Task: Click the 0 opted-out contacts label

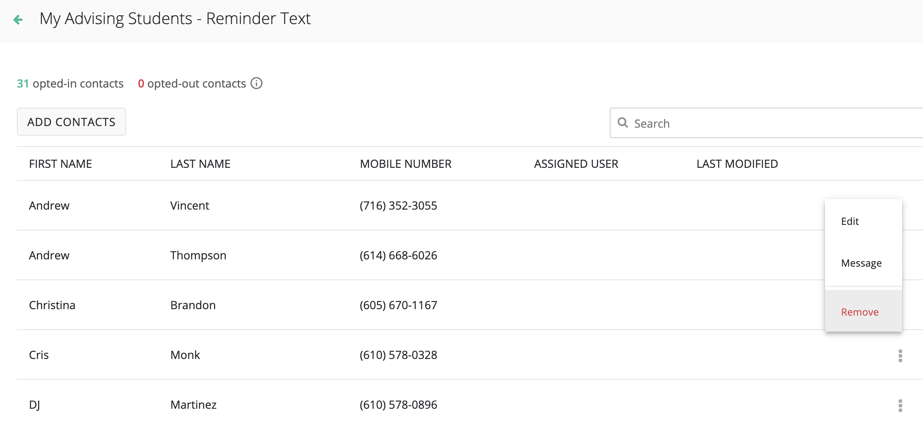Action: tap(192, 84)
